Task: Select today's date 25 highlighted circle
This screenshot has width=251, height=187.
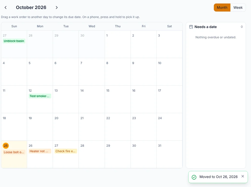Action: (x=6, y=146)
